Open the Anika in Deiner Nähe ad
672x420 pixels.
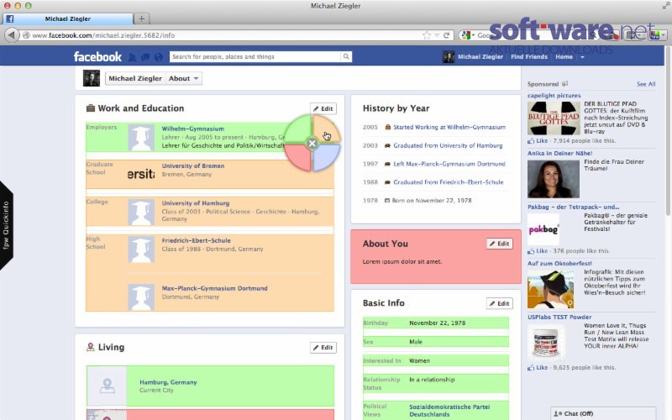(559, 154)
